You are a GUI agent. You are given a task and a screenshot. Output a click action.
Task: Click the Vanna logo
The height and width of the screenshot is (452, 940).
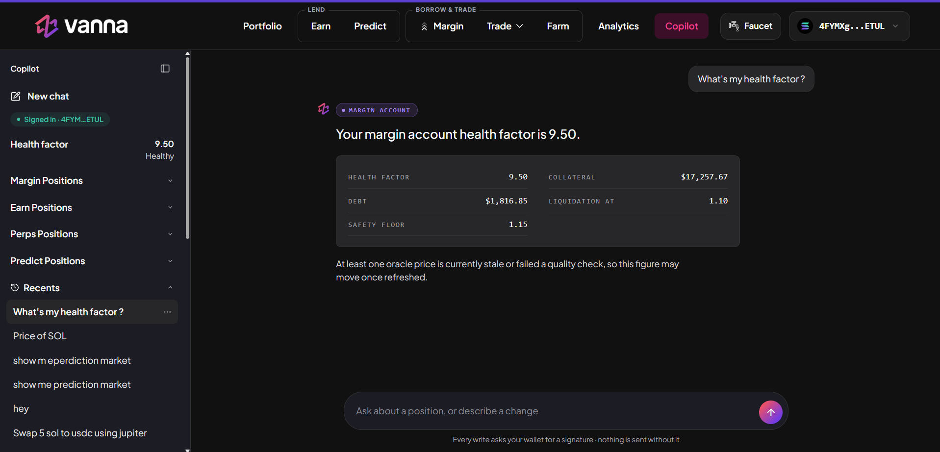(81, 25)
